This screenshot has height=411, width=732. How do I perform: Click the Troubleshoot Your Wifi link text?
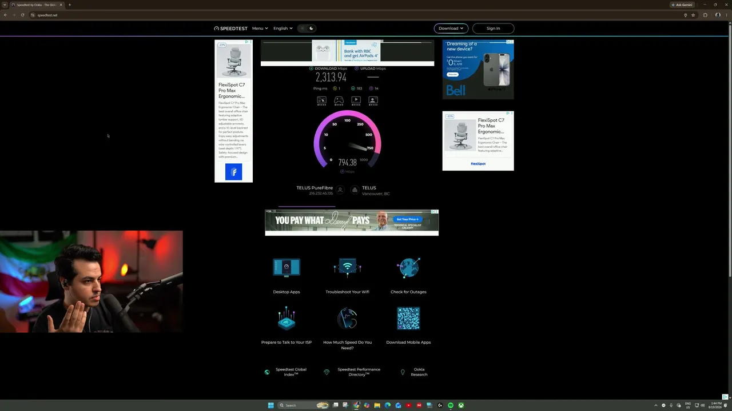347,292
